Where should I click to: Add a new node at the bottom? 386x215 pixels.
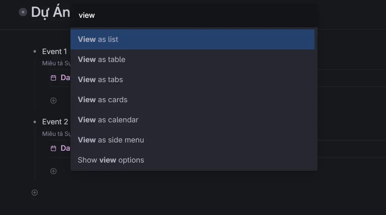(x=35, y=193)
